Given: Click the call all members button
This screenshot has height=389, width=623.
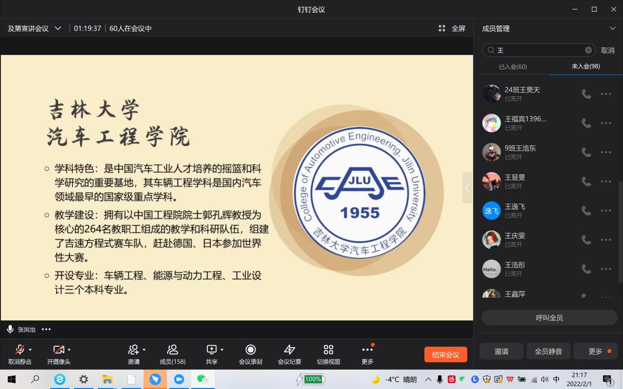Looking at the screenshot, I should click(x=549, y=318).
